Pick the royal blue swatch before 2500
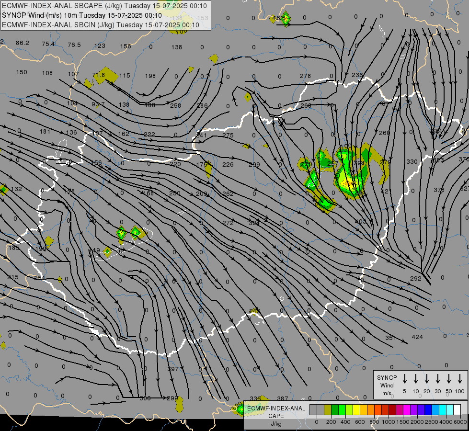 [x=428, y=410]
